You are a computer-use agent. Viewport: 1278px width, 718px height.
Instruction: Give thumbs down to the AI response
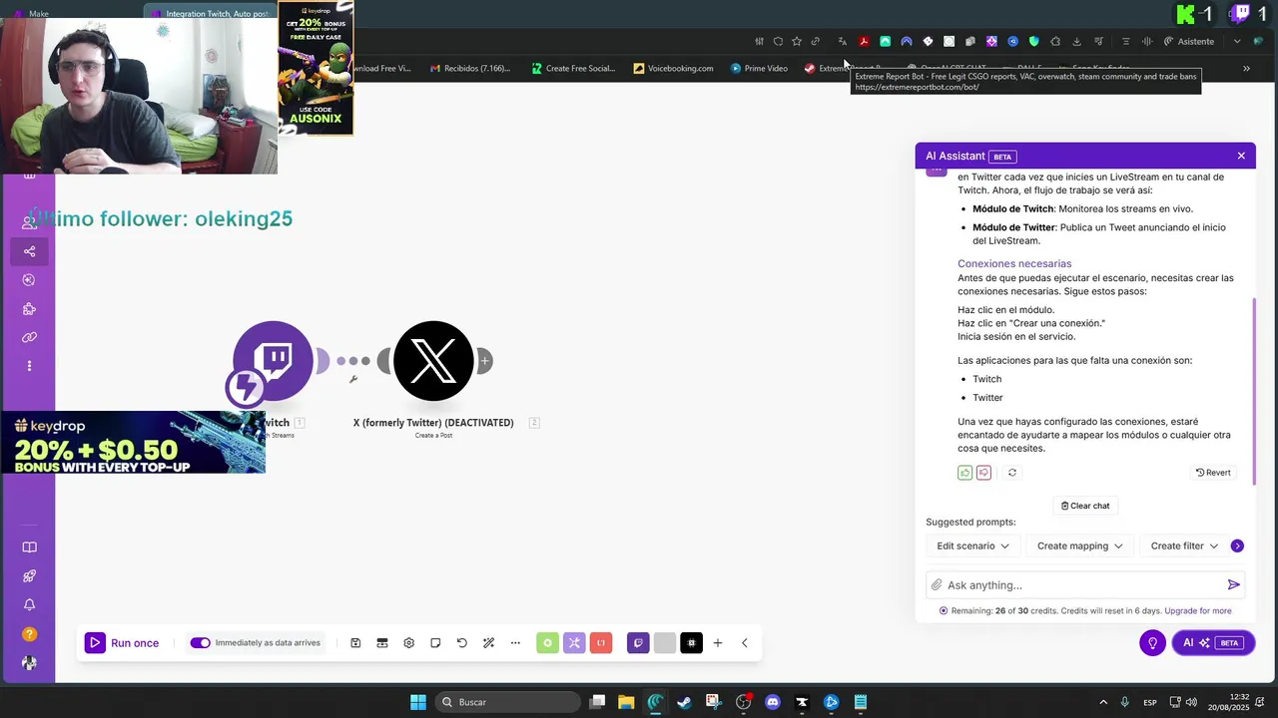(x=983, y=473)
